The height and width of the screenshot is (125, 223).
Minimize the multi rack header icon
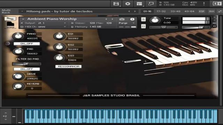tap(220, 11)
